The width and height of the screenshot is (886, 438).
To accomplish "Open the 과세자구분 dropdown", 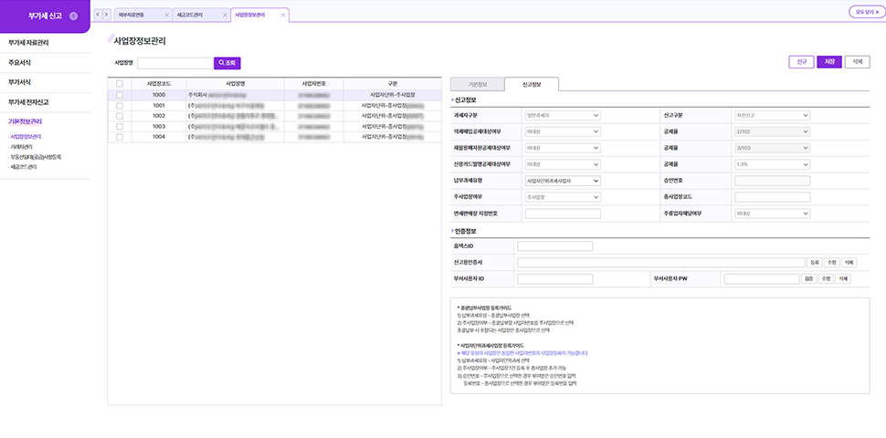I will pyautogui.click(x=562, y=116).
